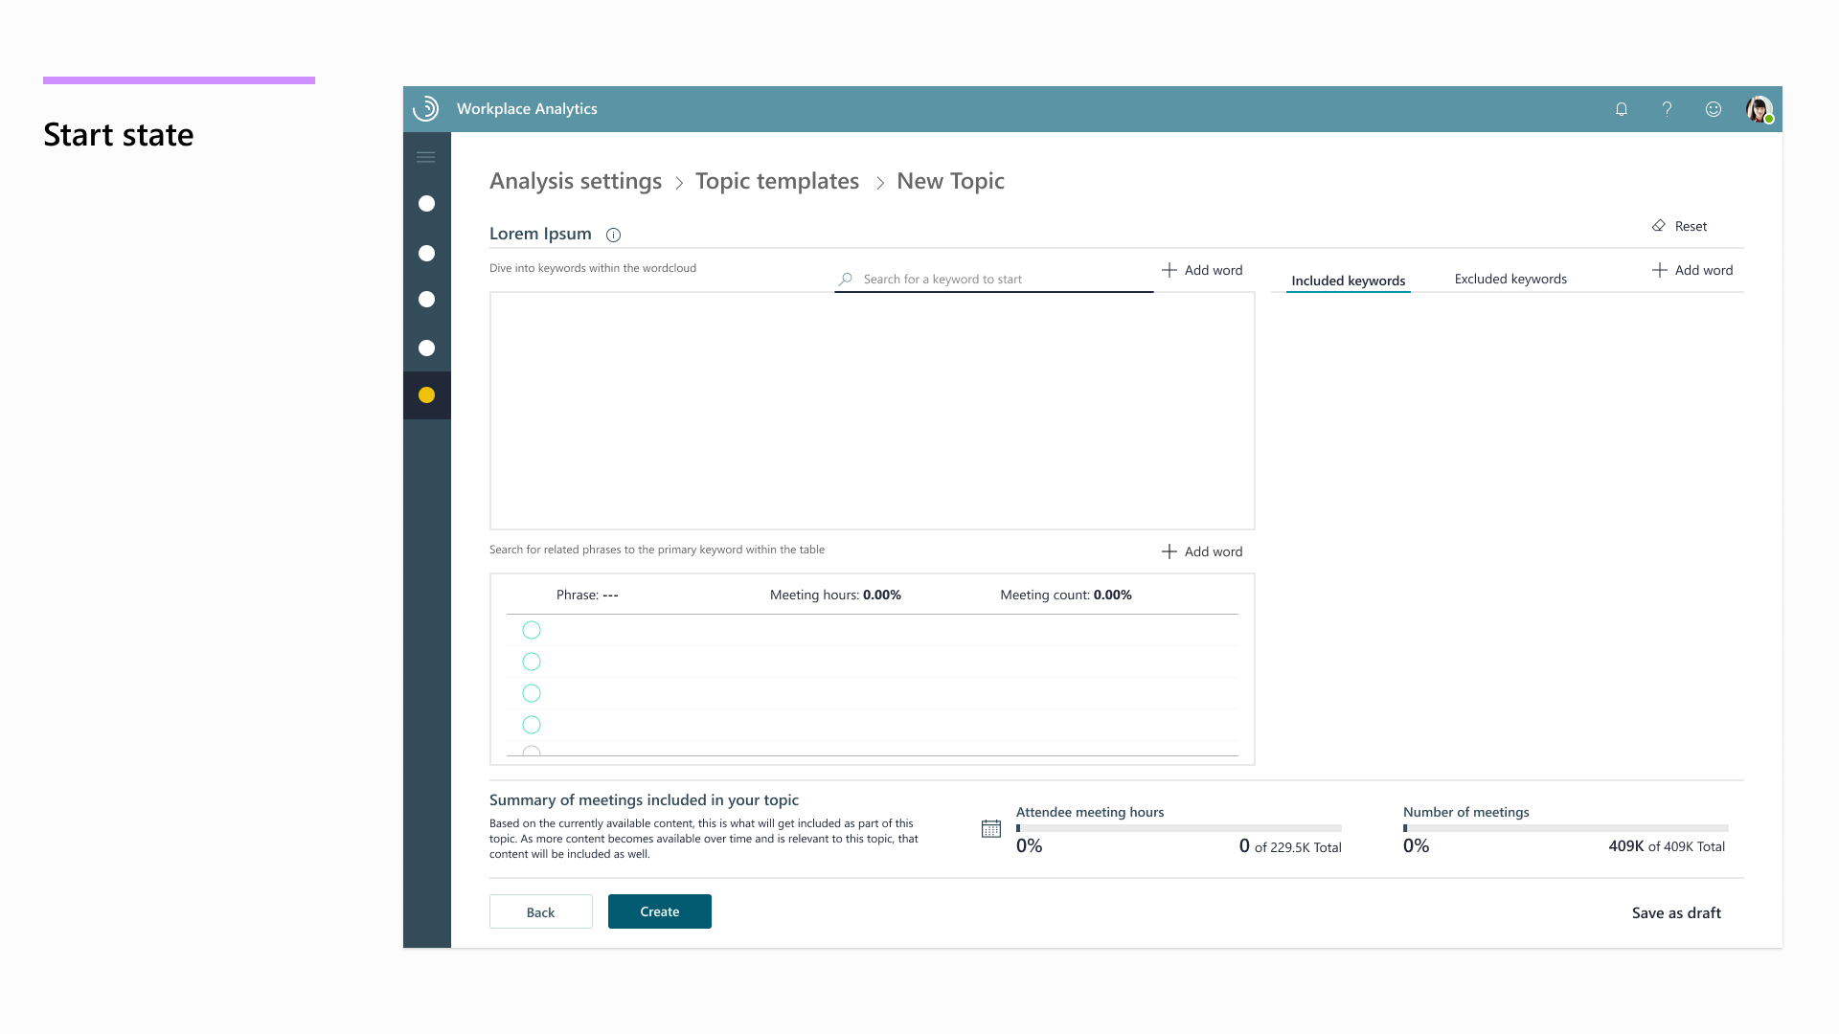Screen dimensions: 1839x1034
Task: Click Save as draft
Action: point(1675,912)
